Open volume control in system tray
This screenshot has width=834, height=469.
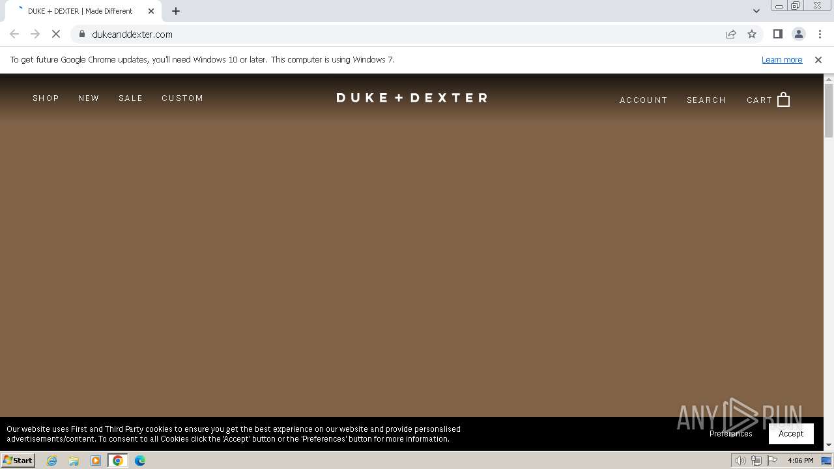[x=740, y=461]
